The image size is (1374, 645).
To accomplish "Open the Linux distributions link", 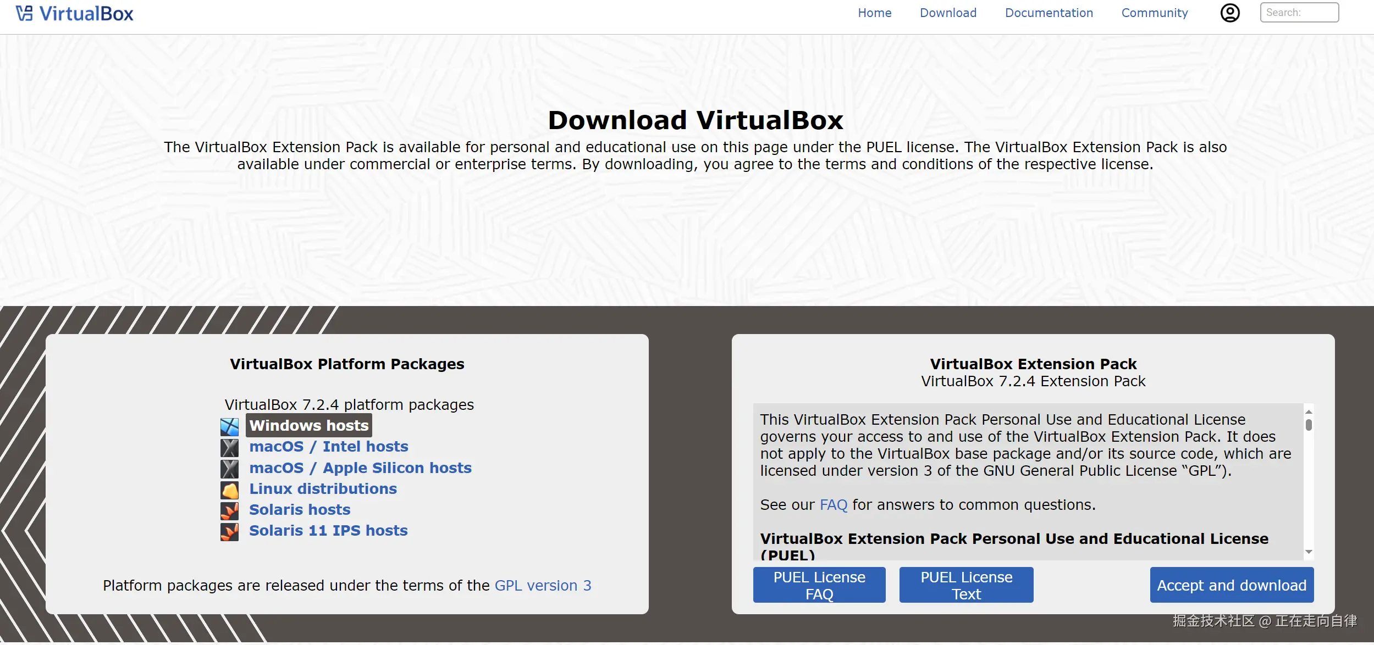I will click(323, 488).
